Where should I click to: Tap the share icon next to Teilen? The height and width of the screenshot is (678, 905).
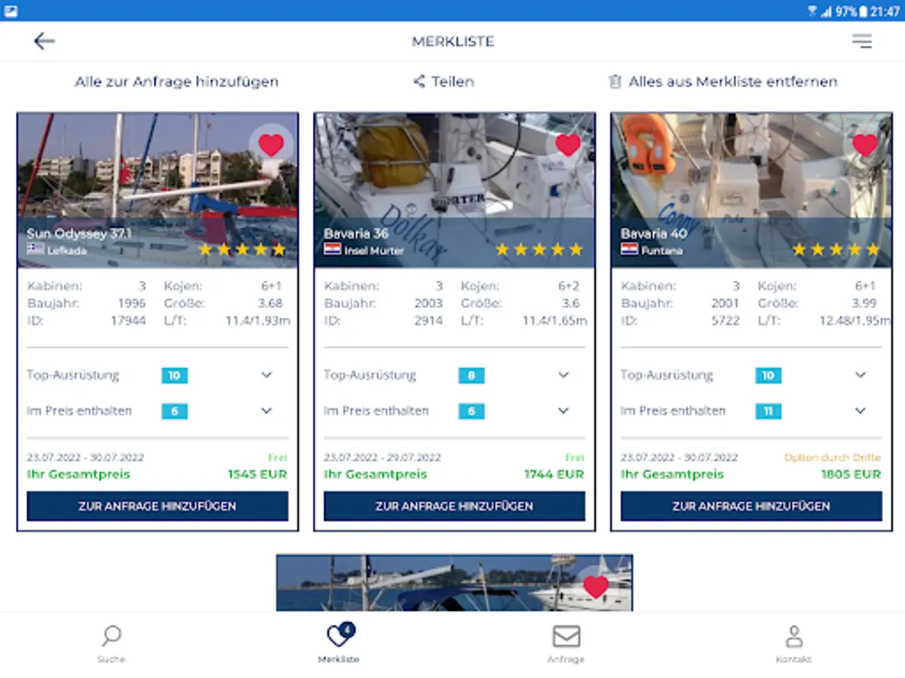click(x=419, y=81)
